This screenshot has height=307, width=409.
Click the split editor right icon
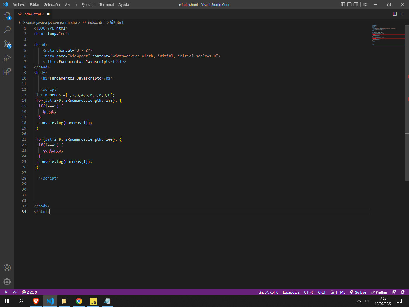(x=395, y=14)
